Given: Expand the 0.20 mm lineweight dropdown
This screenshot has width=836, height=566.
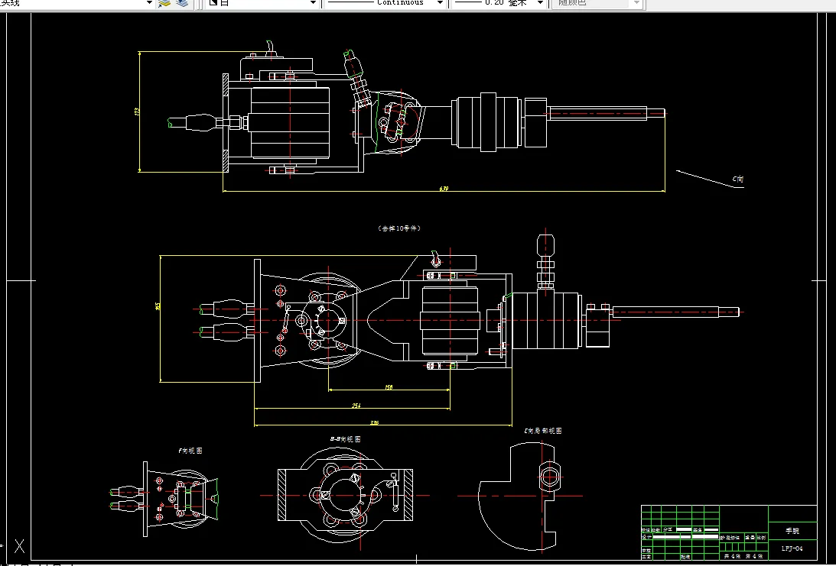Looking at the screenshot, I should pyautogui.click(x=539, y=3).
